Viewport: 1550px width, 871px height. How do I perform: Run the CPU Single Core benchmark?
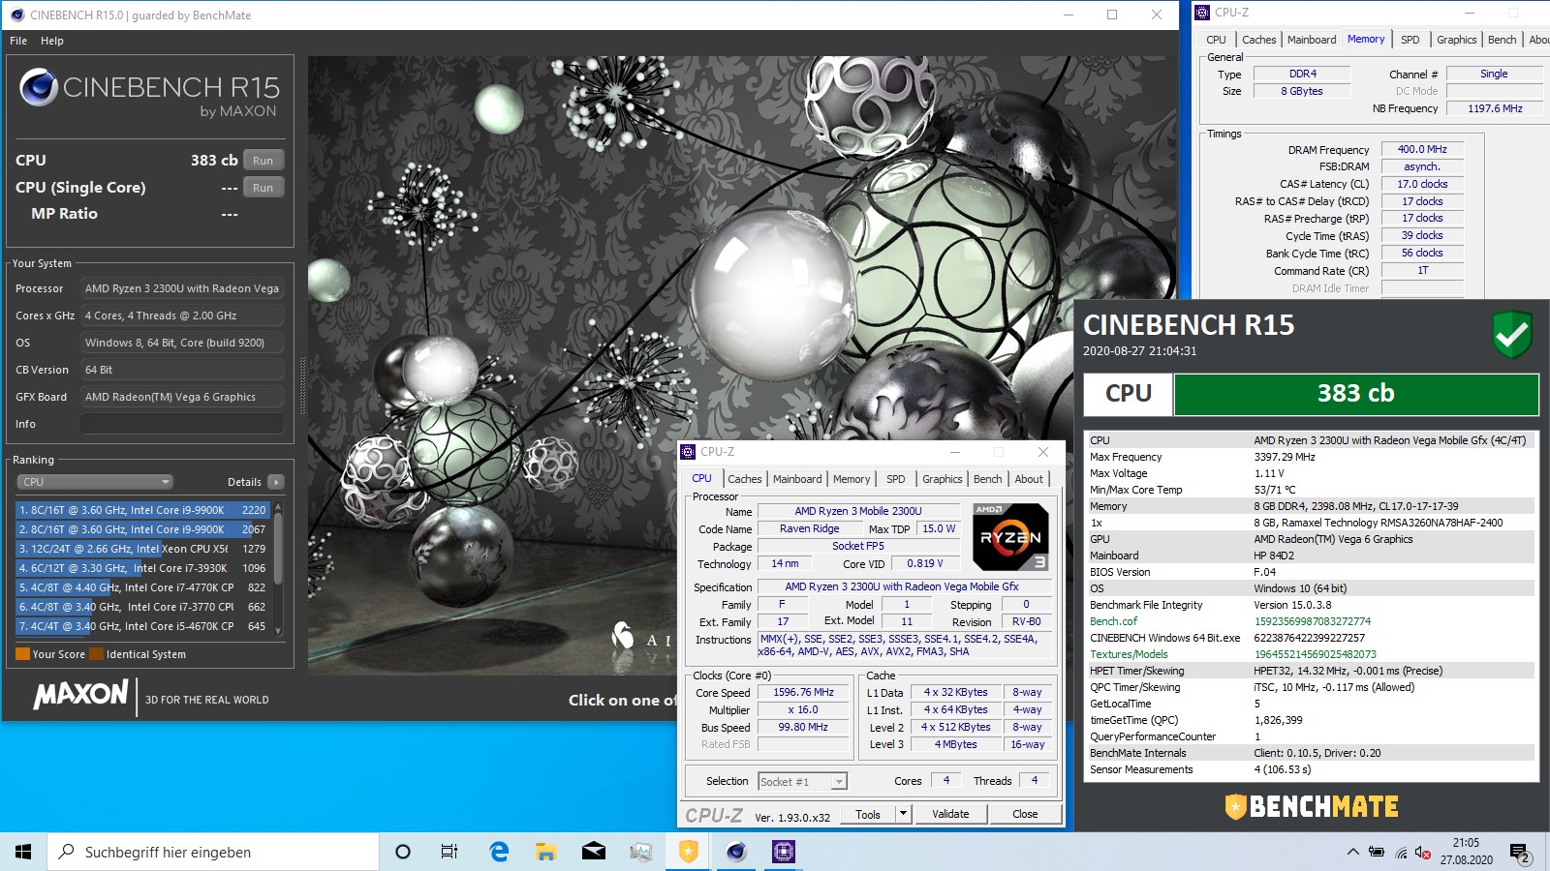[x=263, y=188]
